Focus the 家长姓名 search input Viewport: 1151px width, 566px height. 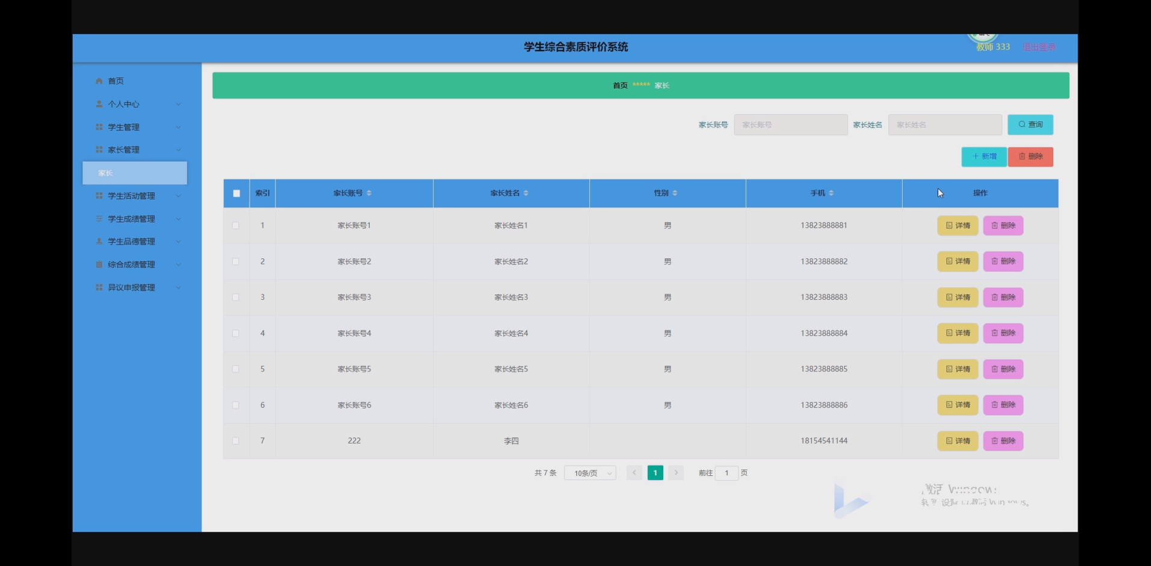(945, 125)
